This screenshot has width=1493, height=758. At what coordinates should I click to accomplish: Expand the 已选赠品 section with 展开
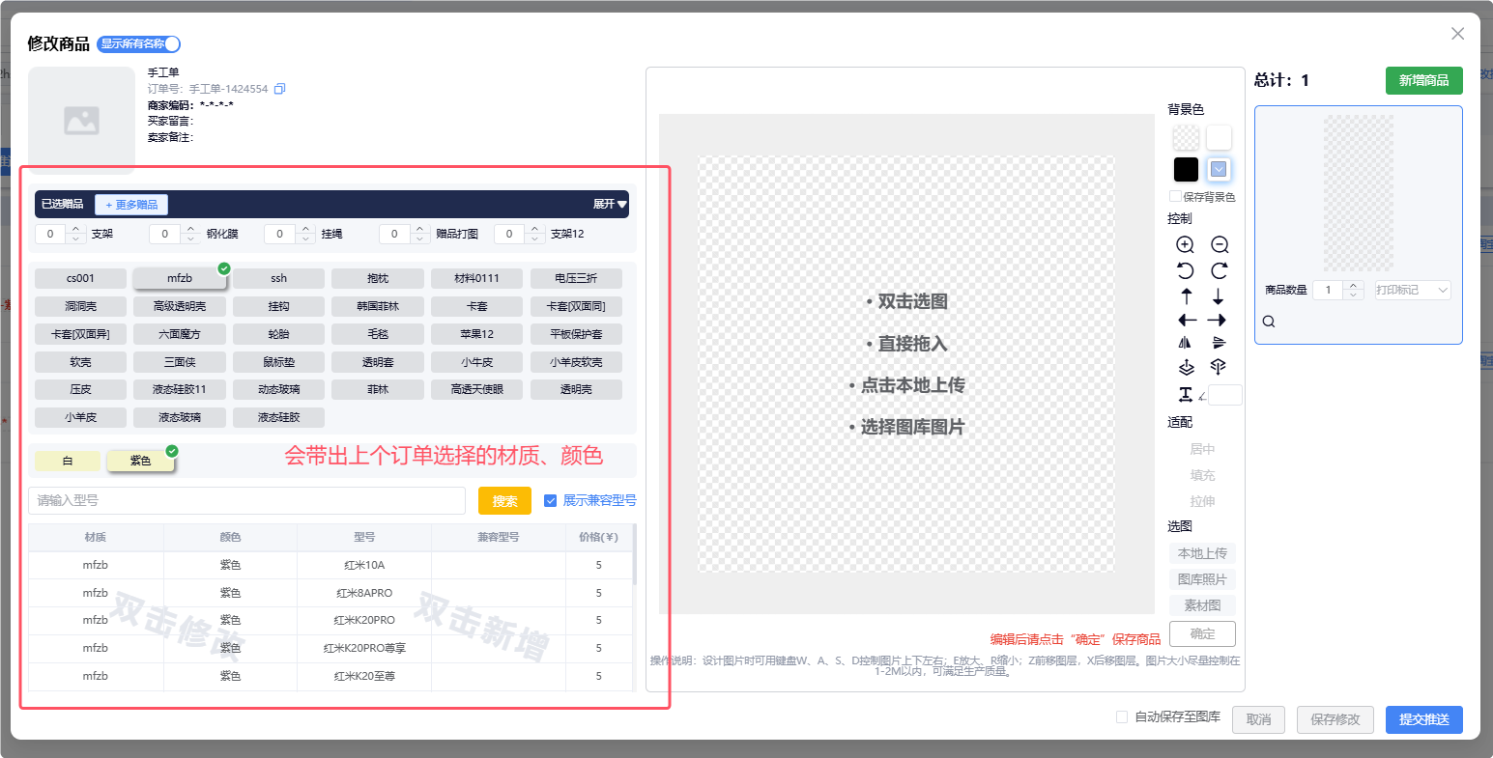click(x=610, y=205)
